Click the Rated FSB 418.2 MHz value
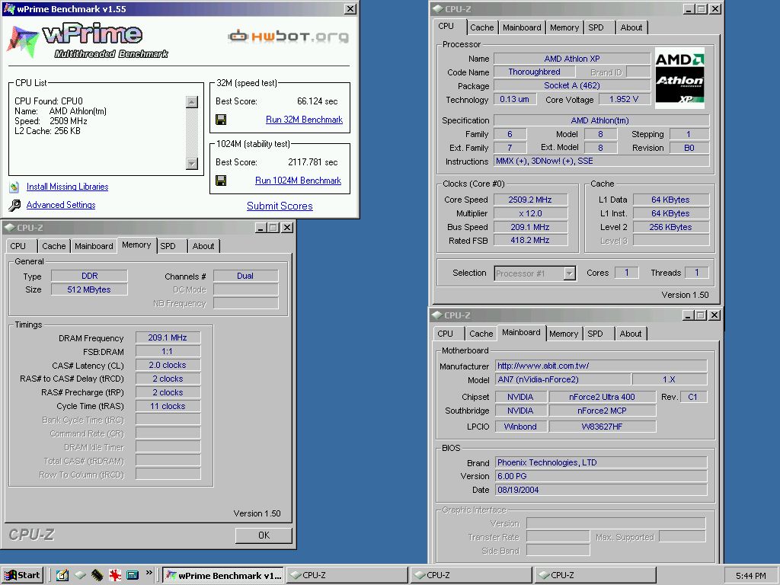Image resolution: width=780 pixels, height=585 pixels. 530,240
